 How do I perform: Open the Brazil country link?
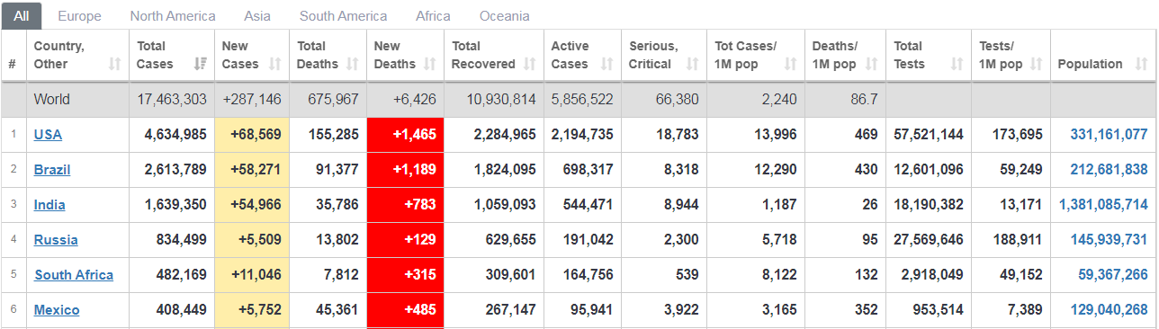52,170
